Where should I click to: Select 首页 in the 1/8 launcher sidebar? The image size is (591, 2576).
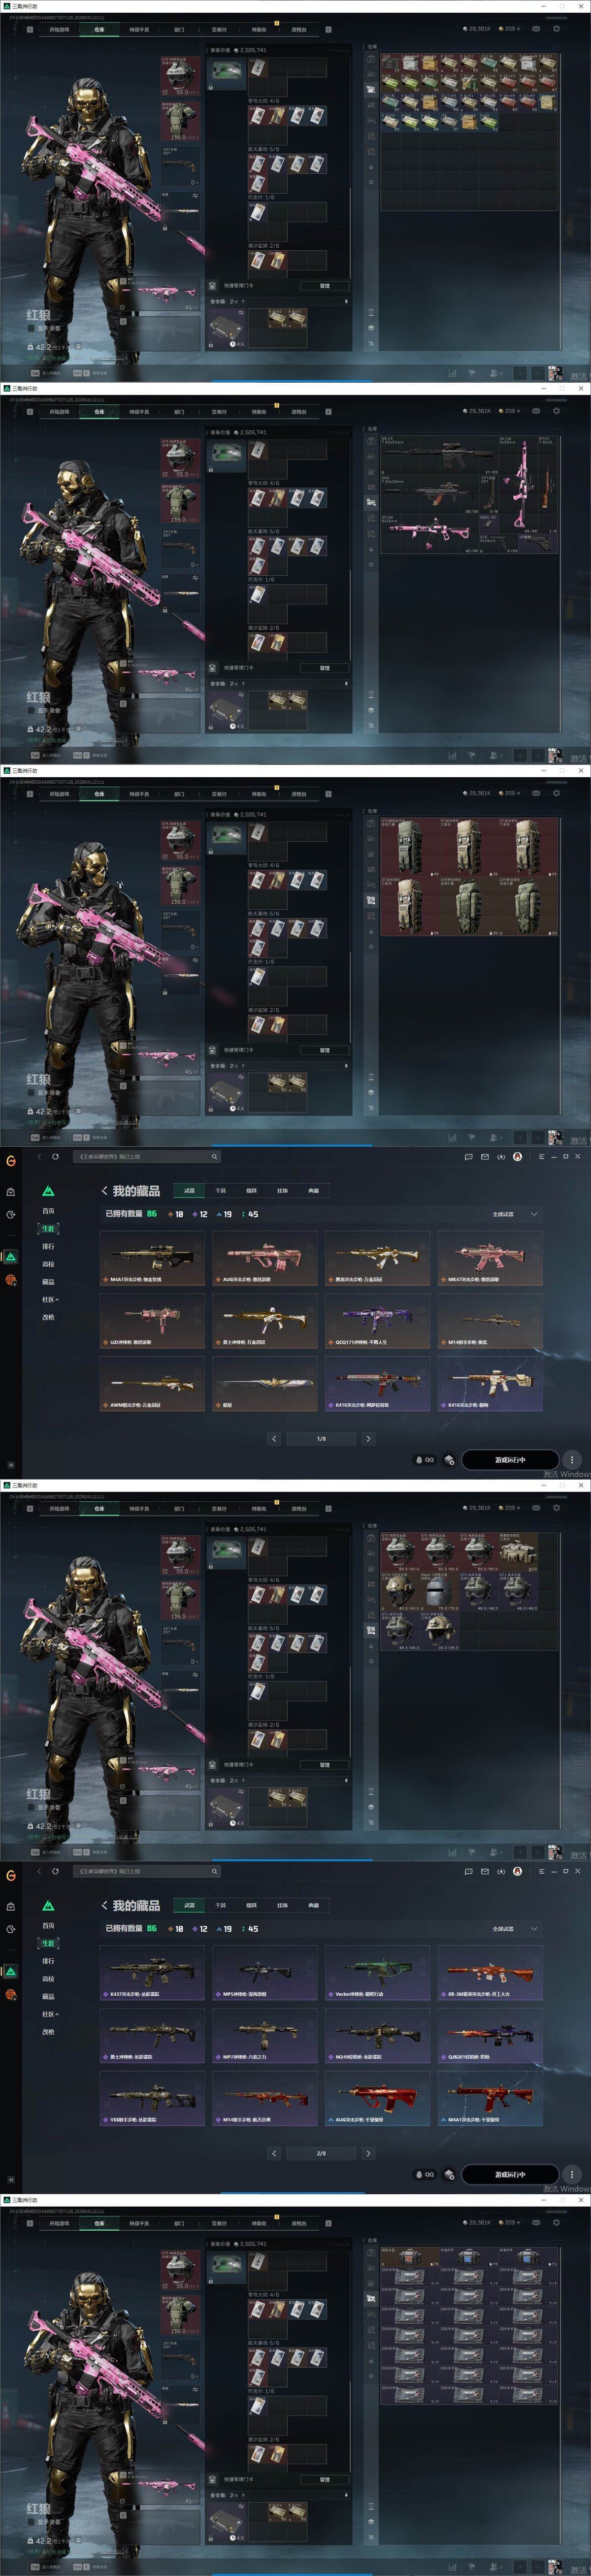point(48,1211)
